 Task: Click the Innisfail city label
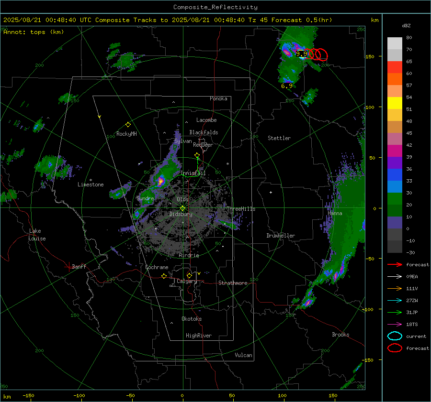point(193,173)
